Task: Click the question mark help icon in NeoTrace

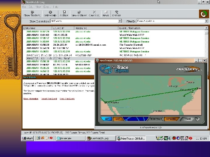Action: tap(198, 119)
